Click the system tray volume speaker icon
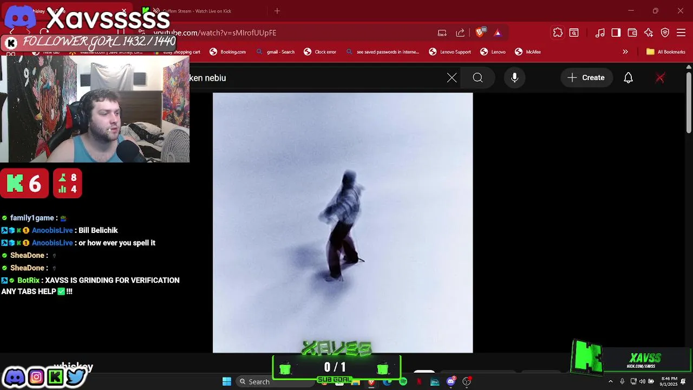The width and height of the screenshot is (693, 390). [642, 382]
